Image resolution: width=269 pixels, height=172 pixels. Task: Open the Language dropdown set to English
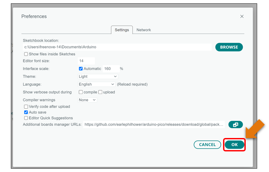coord(96,84)
